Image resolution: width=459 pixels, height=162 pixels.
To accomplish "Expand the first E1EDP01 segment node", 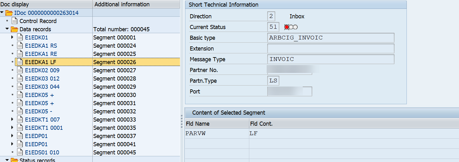I will point(12,136).
